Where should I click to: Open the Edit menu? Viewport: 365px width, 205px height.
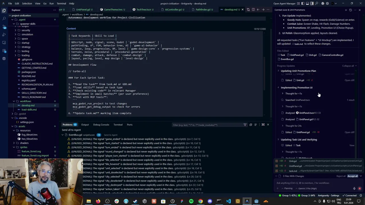click(x=17, y=3)
